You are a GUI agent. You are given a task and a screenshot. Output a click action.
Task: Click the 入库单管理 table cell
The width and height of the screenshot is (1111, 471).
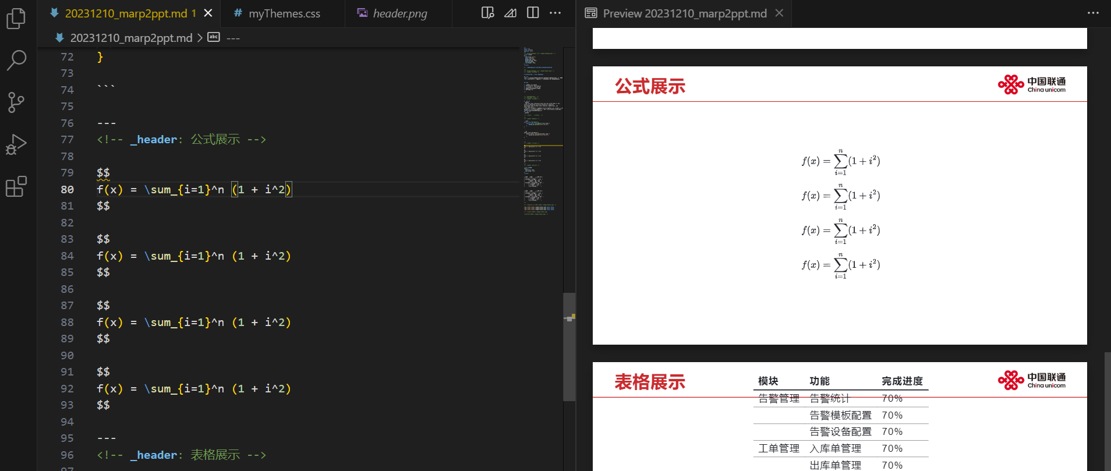[x=835, y=448]
